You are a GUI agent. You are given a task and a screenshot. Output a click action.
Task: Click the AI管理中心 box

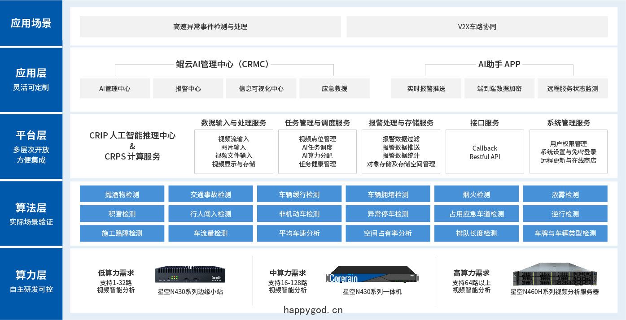point(115,88)
